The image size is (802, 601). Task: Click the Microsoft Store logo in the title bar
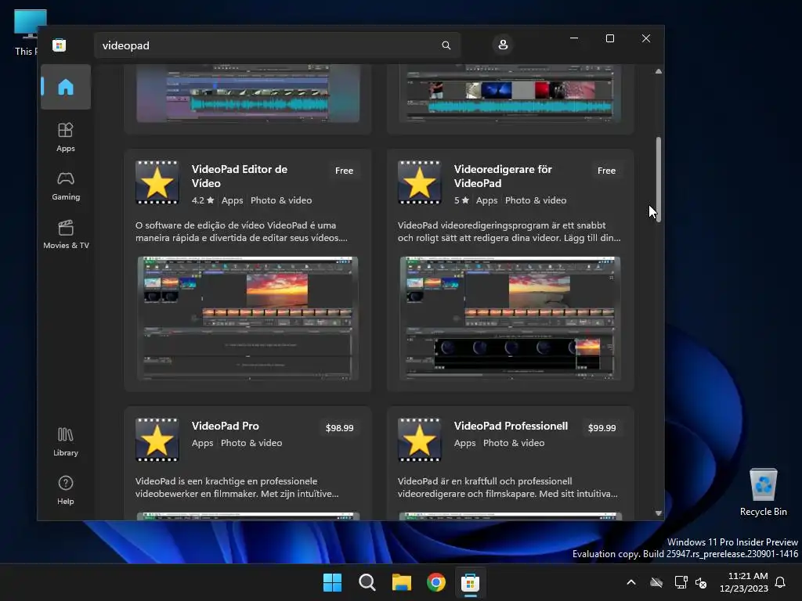[60, 45]
